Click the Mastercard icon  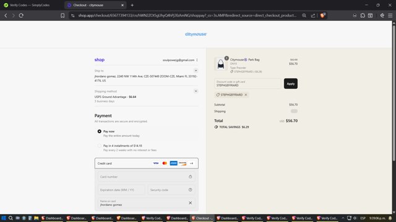coord(165,163)
